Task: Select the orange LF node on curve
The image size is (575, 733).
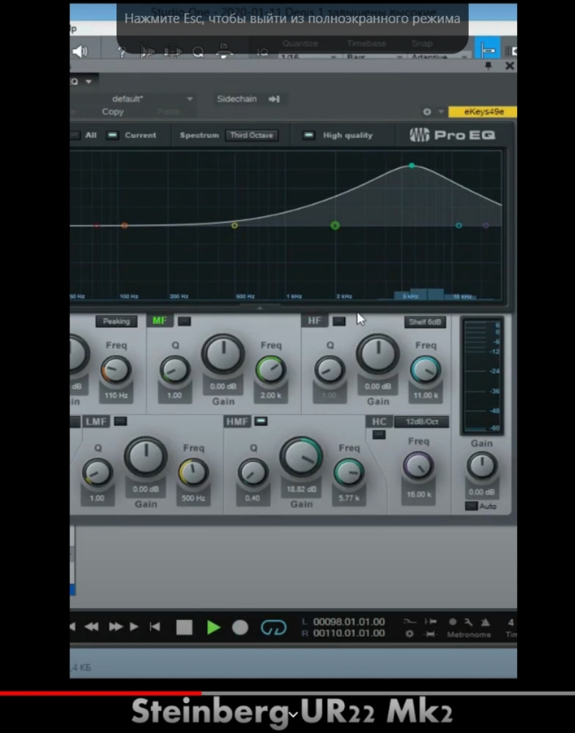Action: [x=125, y=225]
